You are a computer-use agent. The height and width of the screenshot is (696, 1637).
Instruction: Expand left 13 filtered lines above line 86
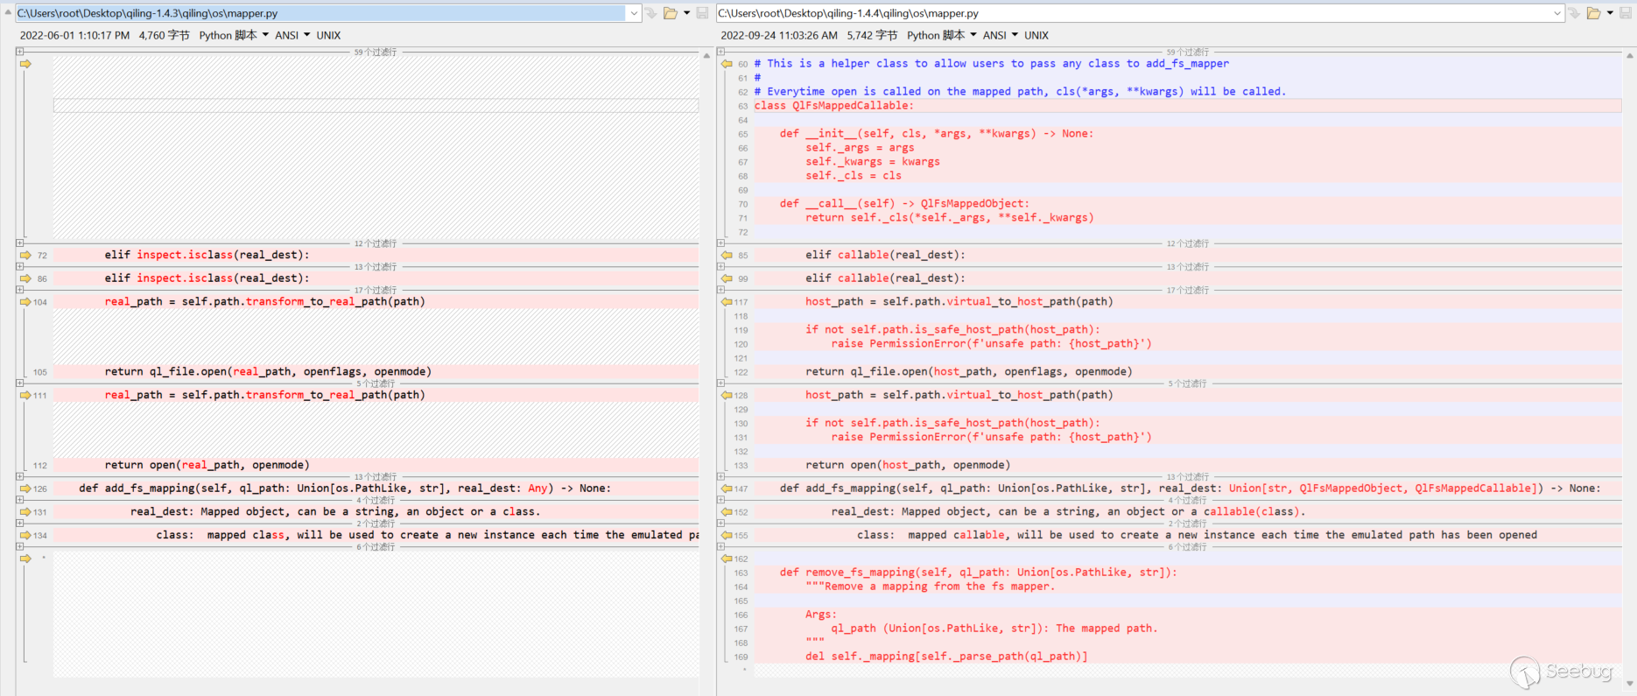point(19,266)
